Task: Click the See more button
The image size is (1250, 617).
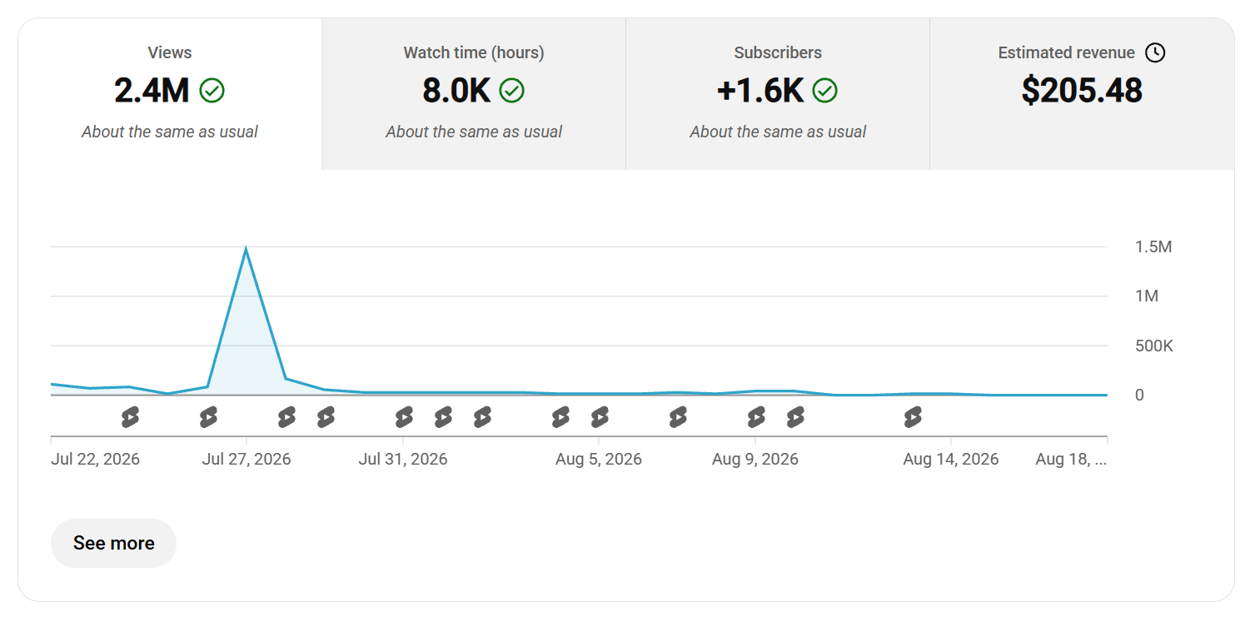Action: [113, 543]
